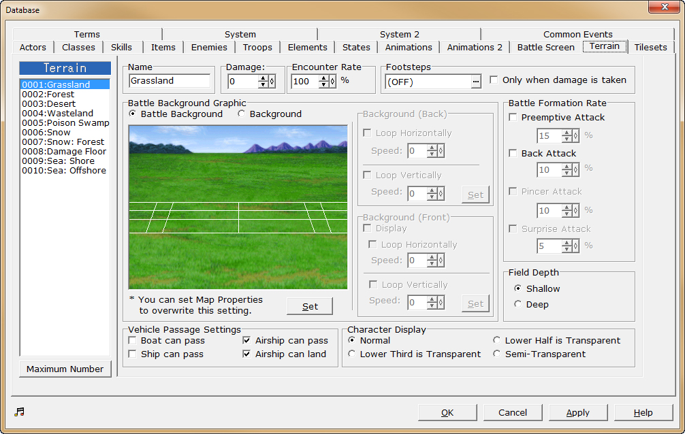Image resolution: width=685 pixels, height=434 pixels.
Task: Open the Maximum Number dialog
Action: click(65, 369)
